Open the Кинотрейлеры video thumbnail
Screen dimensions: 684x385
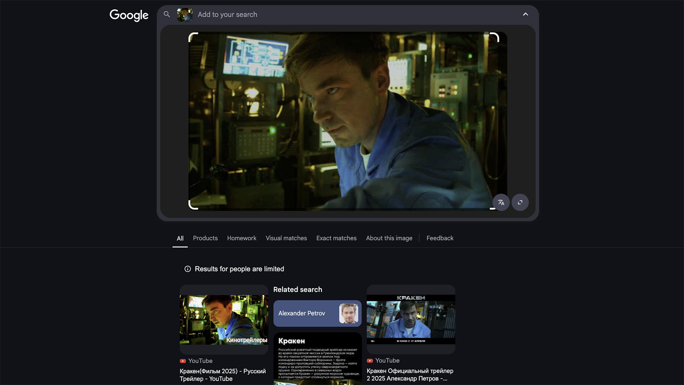tap(224, 320)
